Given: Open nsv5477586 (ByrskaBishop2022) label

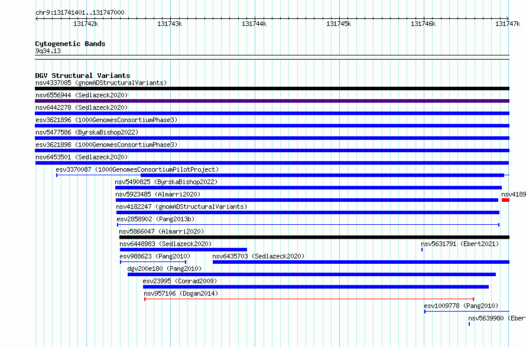Looking at the screenshot, I should coord(87,132).
